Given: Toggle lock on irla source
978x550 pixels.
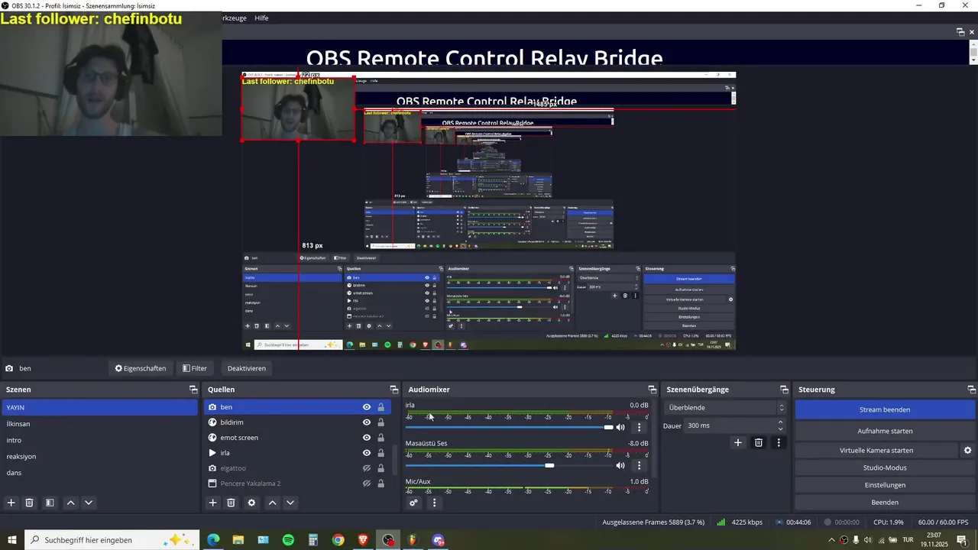Looking at the screenshot, I should pos(381,453).
